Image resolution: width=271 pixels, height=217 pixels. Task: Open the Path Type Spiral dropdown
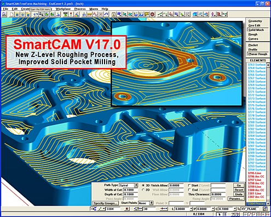pos(136,185)
